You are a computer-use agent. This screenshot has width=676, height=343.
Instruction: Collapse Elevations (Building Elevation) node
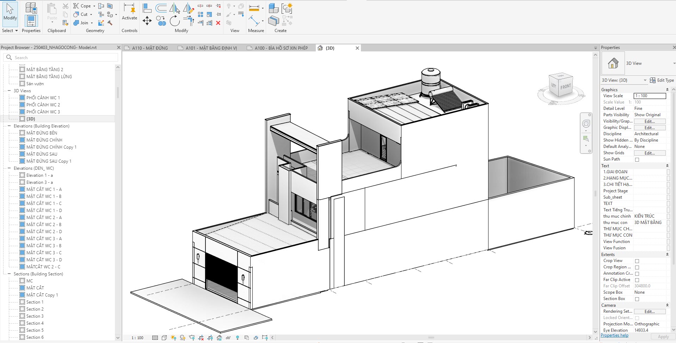coord(9,126)
